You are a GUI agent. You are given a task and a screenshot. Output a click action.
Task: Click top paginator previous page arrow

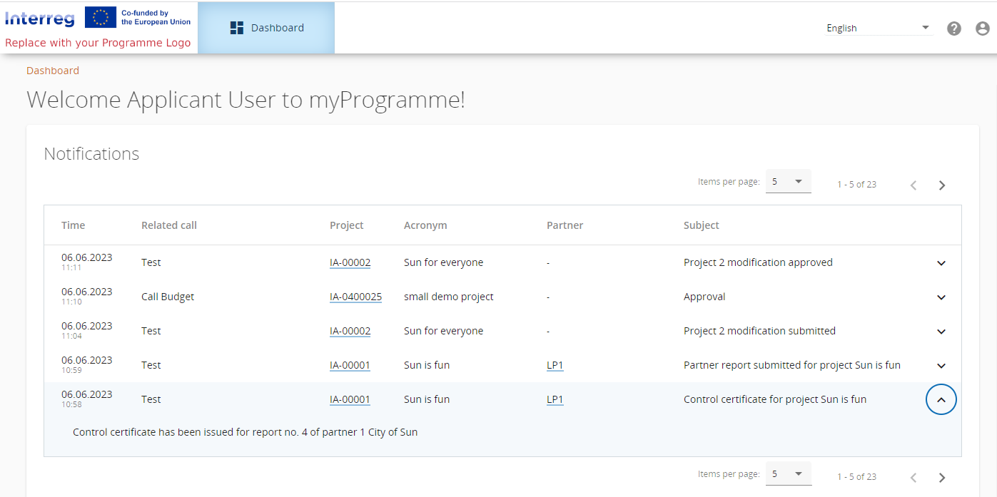point(914,185)
